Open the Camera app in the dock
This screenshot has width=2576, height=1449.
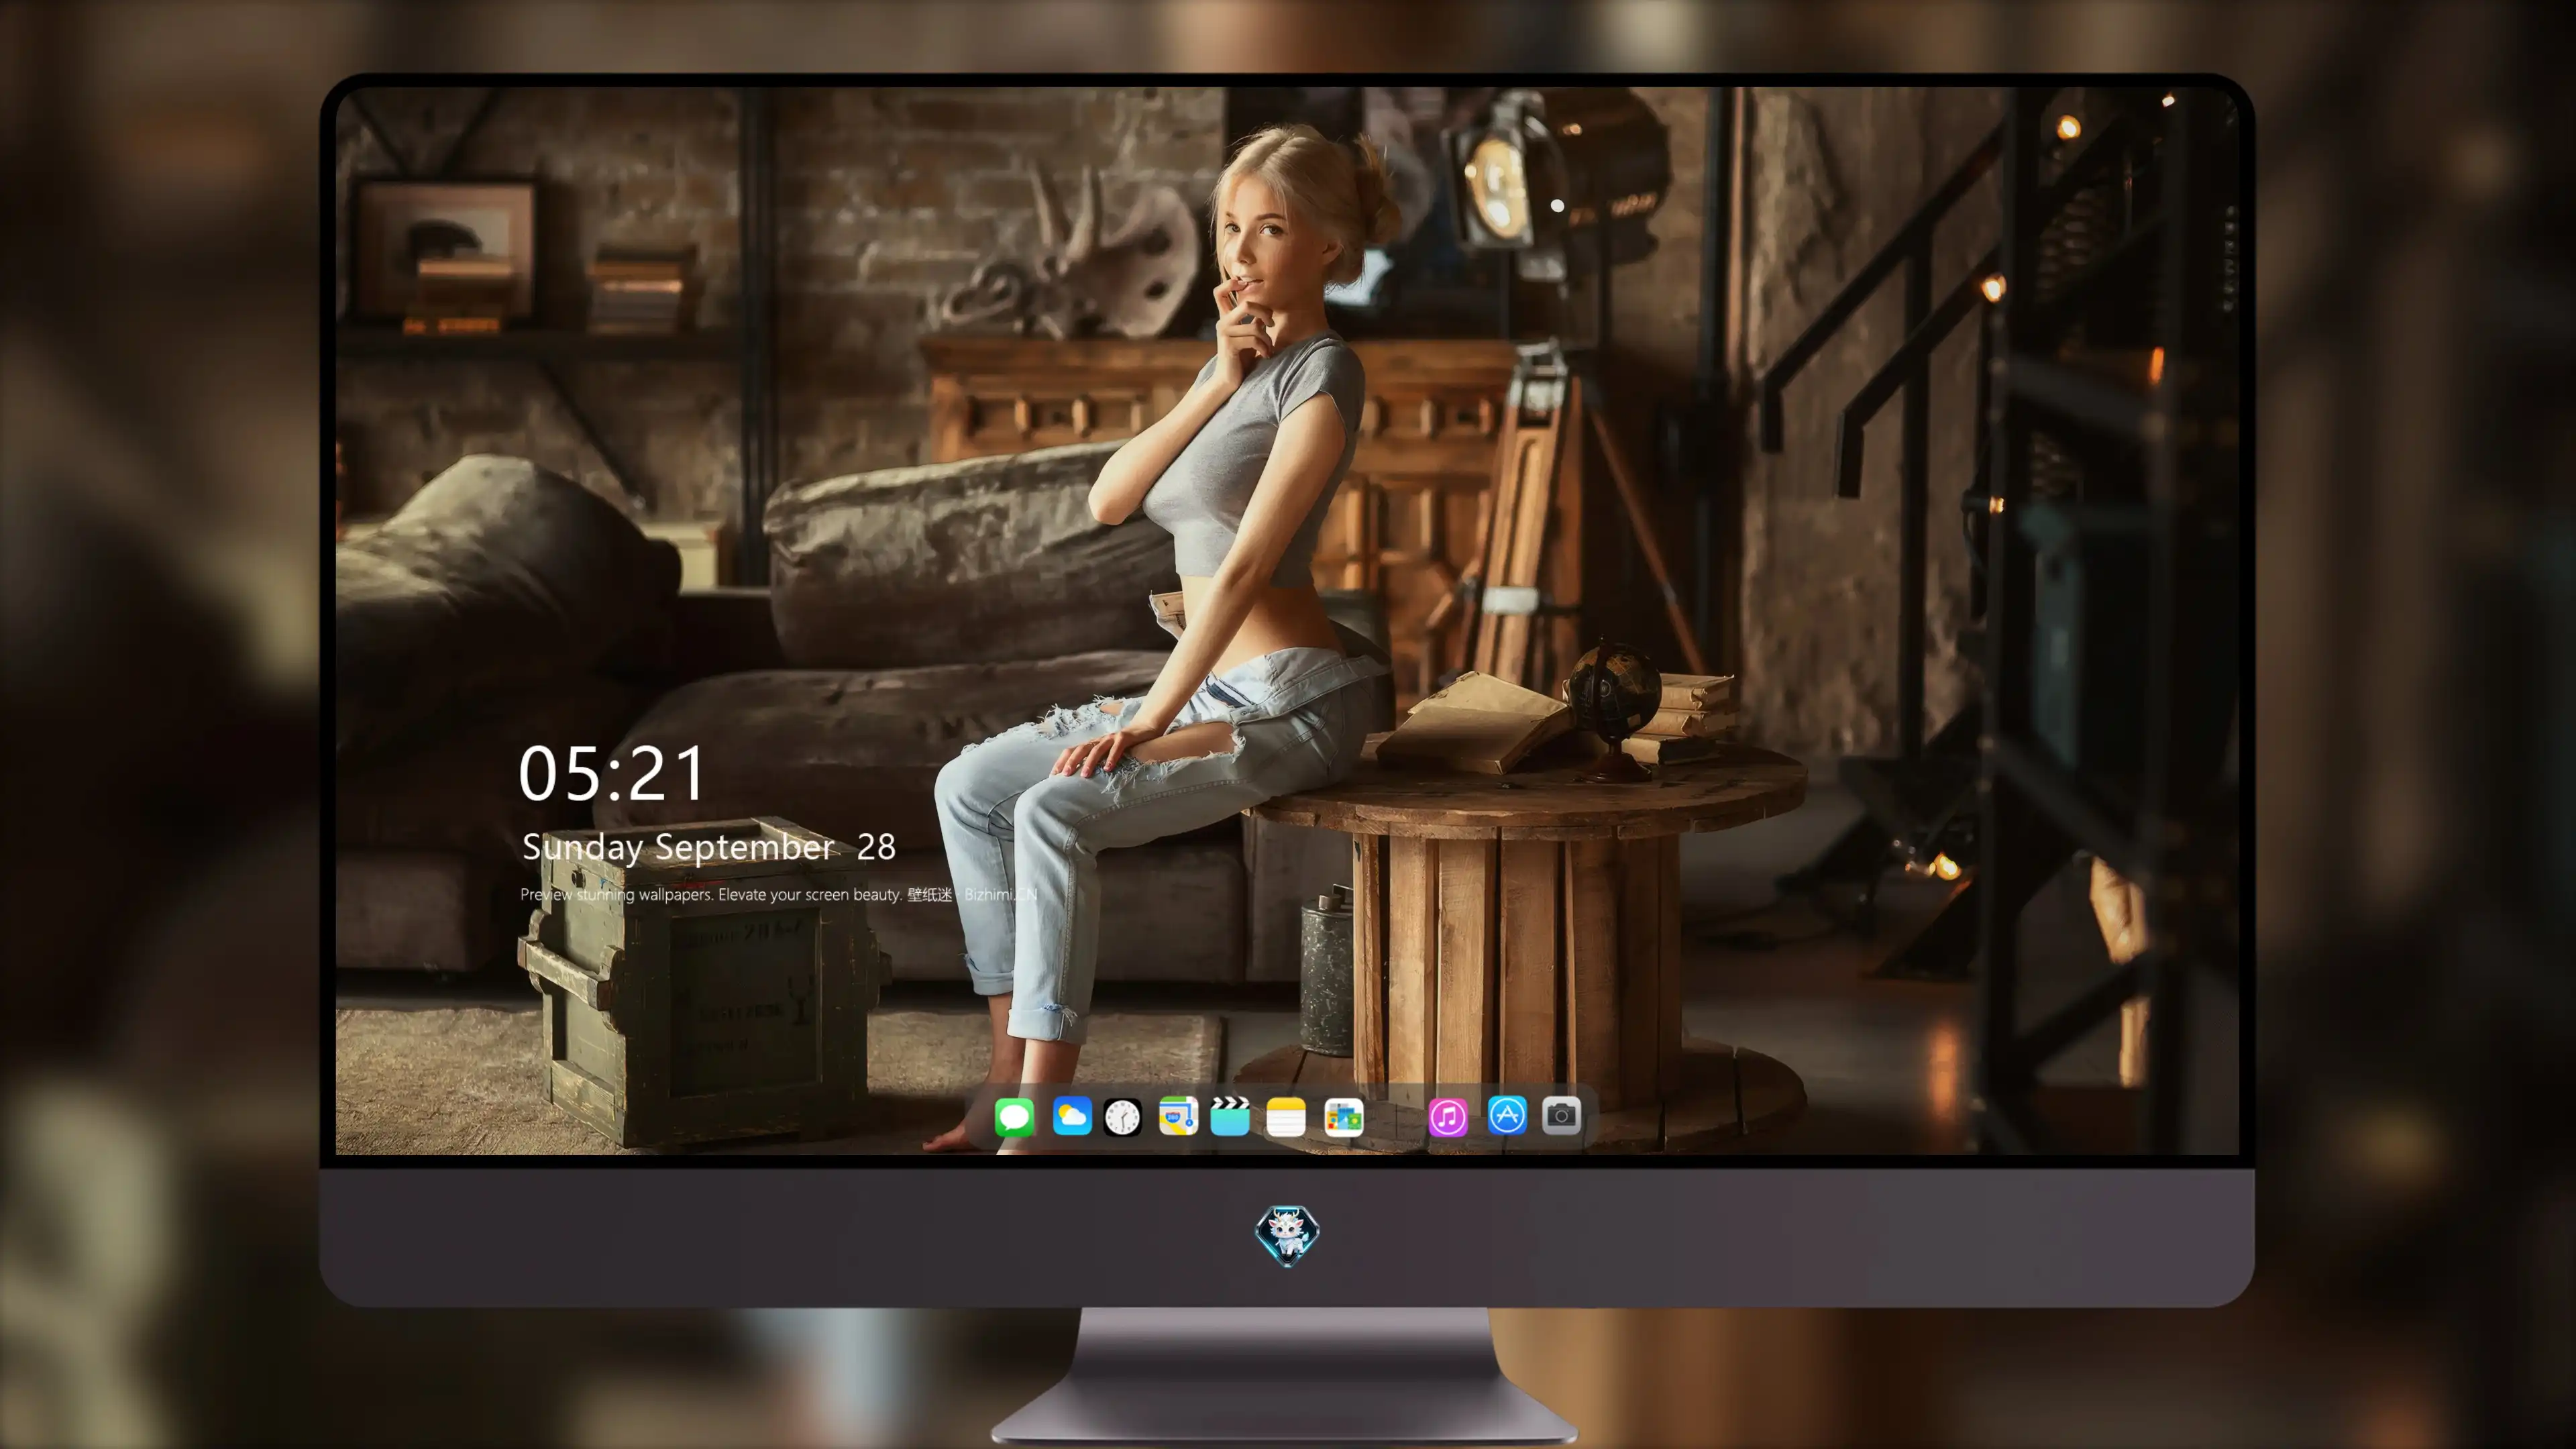[1561, 1115]
